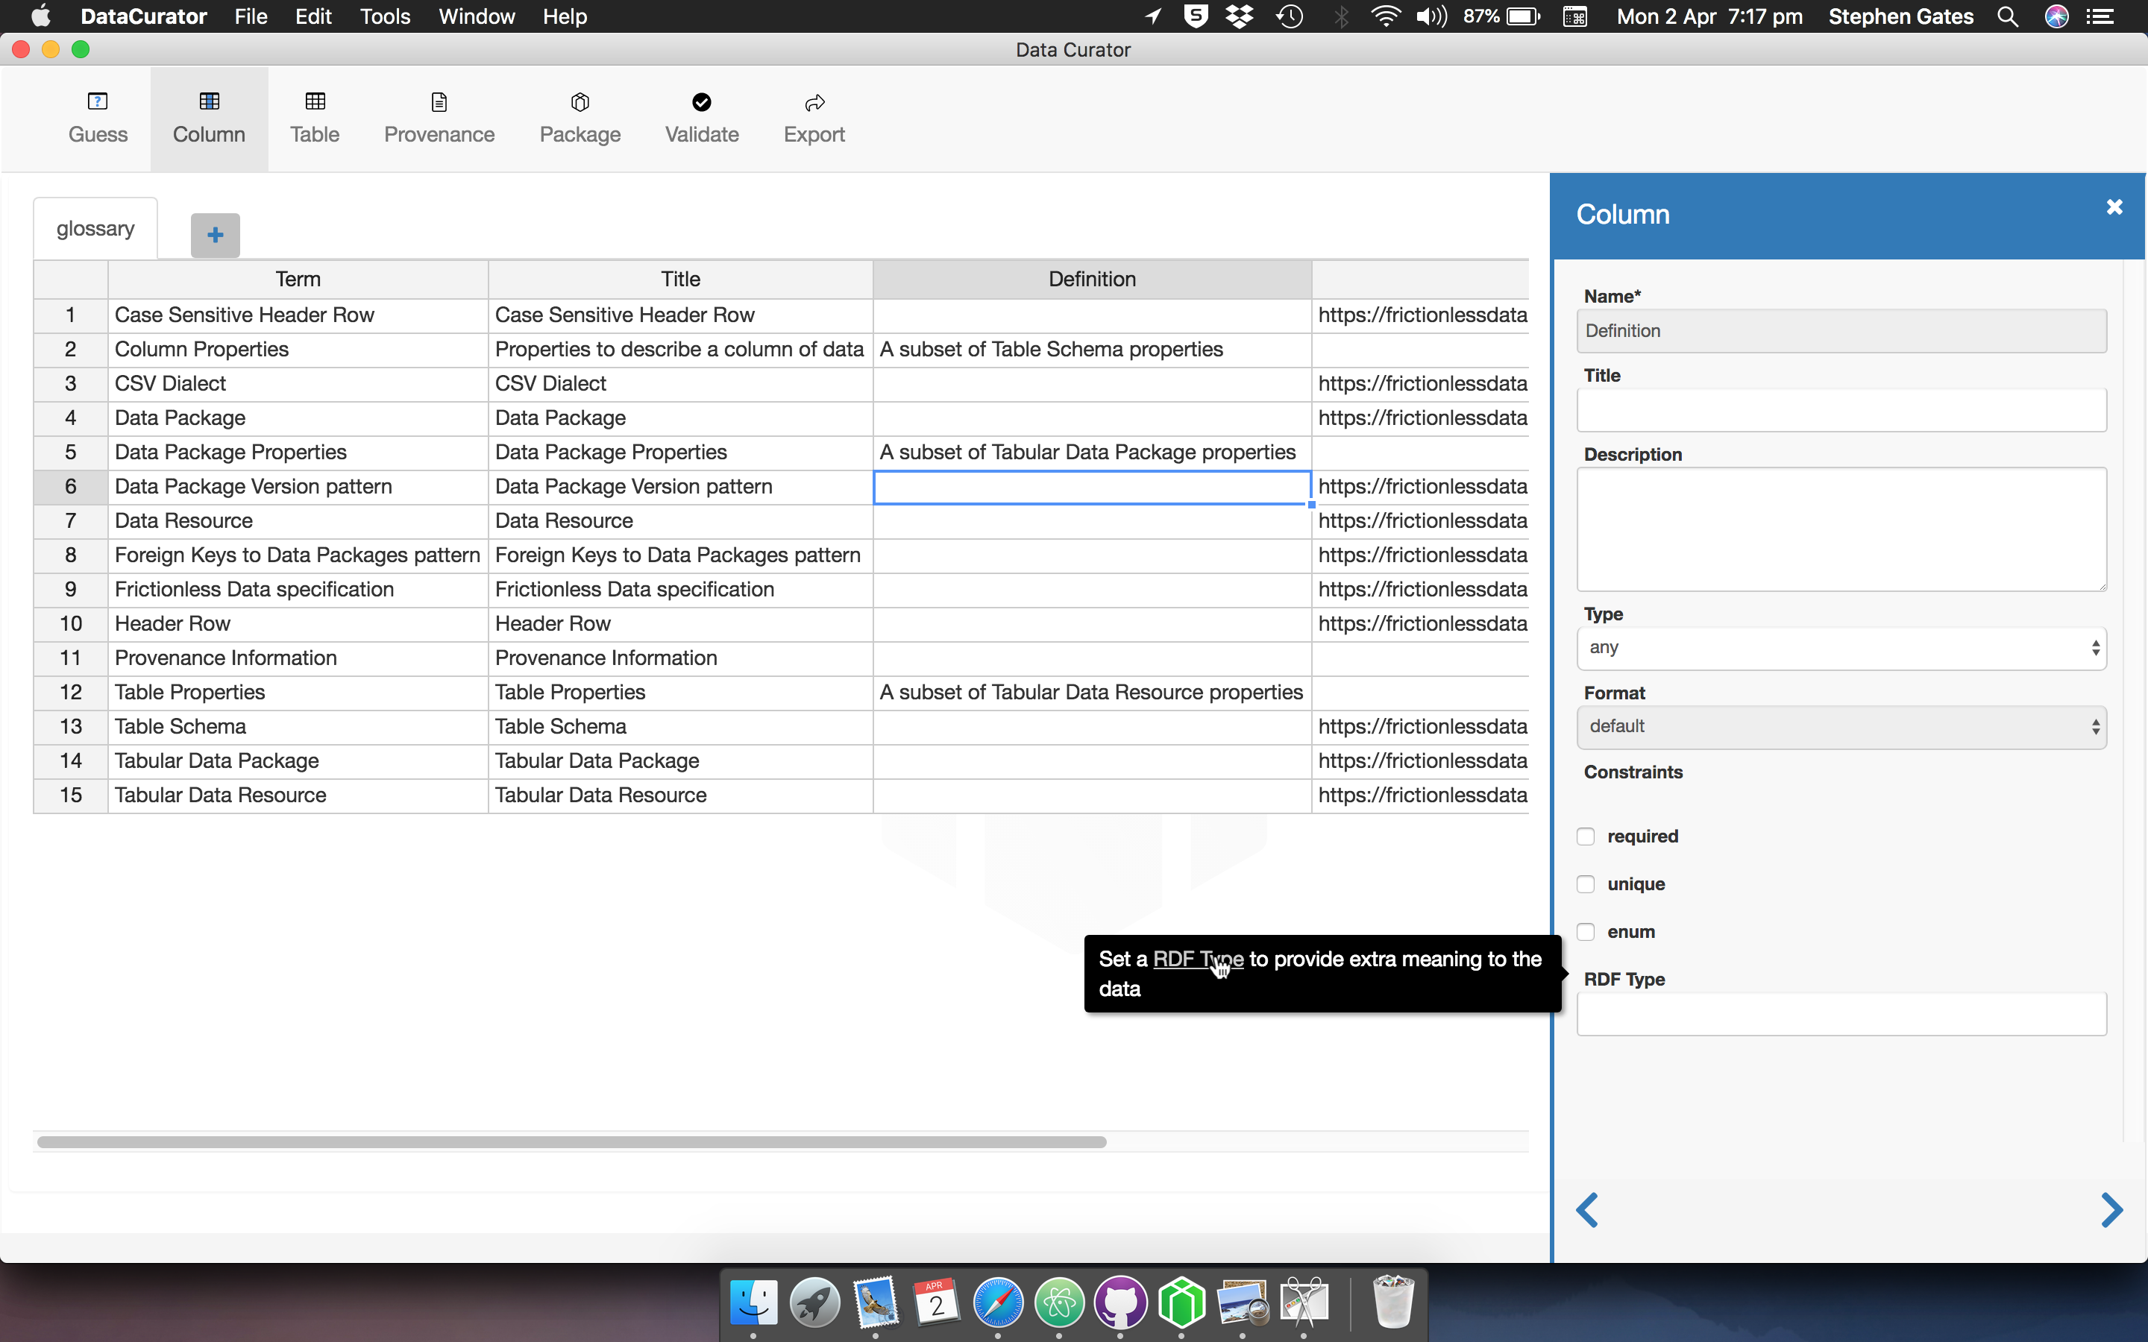Click the Package box icon

580,103
